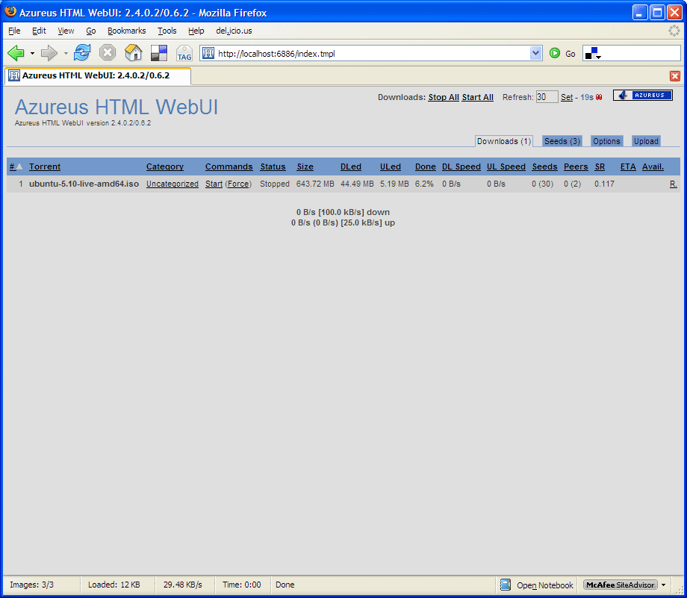Switch to the Downloads (1) tab
Image resolution: width=687 pixels, height=598 pixels.
[504, 141]
